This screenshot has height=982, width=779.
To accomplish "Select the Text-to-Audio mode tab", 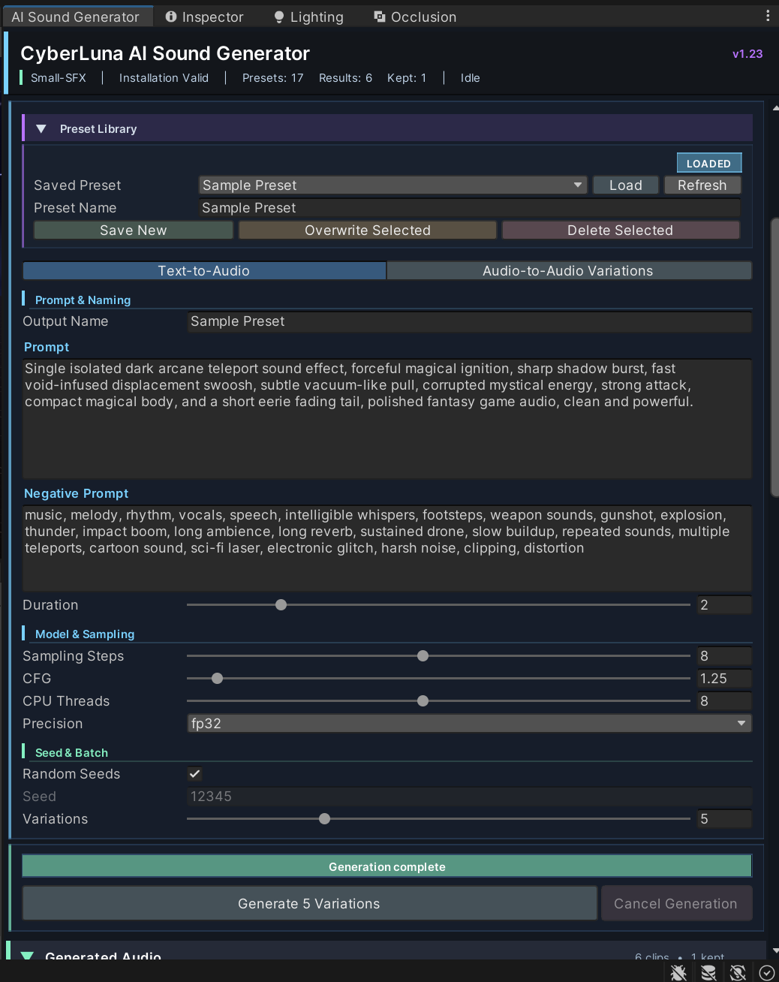I will coord(204,271).
